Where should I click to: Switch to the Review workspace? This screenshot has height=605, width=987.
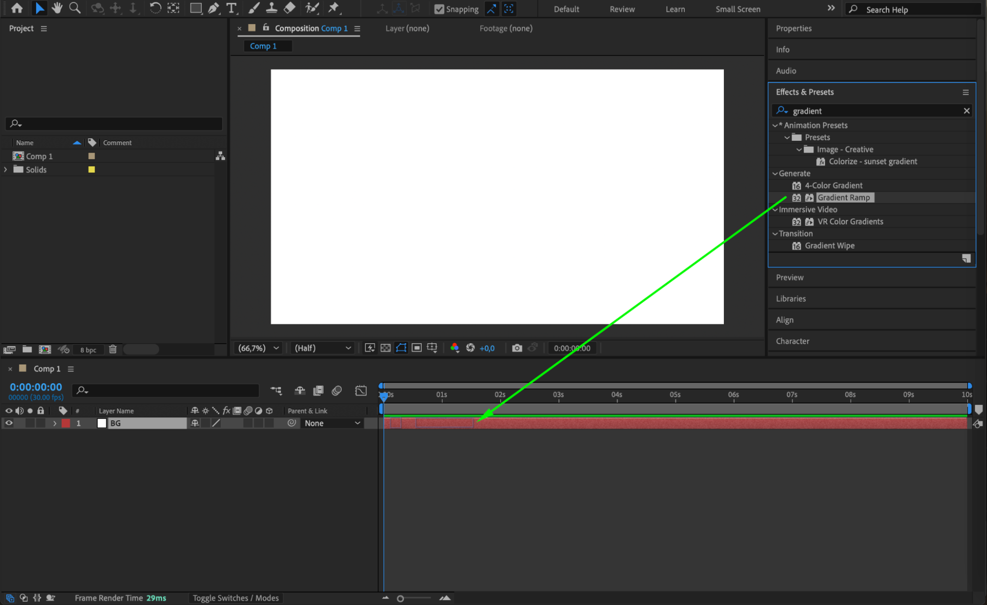click(622, 9)
